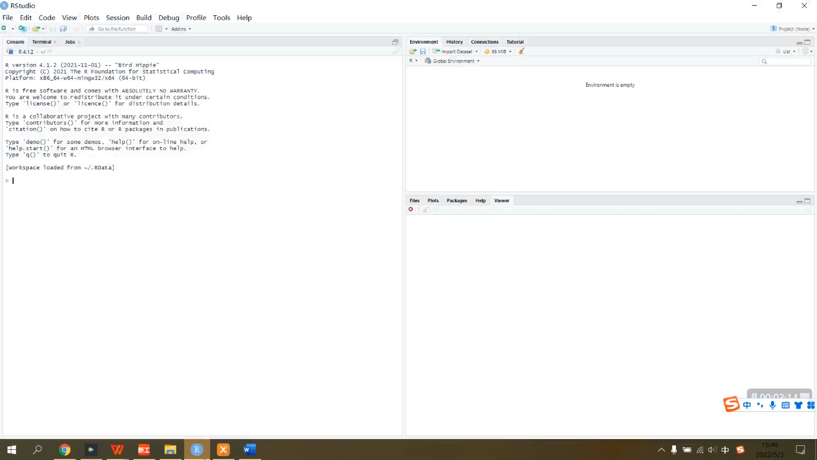Click the red remove viewer item icon
Viewport: 817px width, 460px height.
(x=411, y=210)
